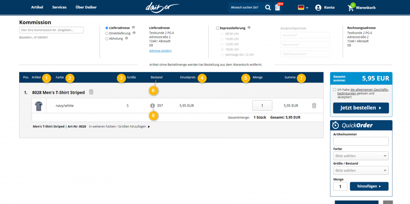Click the German flag language icon
The width and height of the screenshot is (410, 204).
click(x=301, y=8)
